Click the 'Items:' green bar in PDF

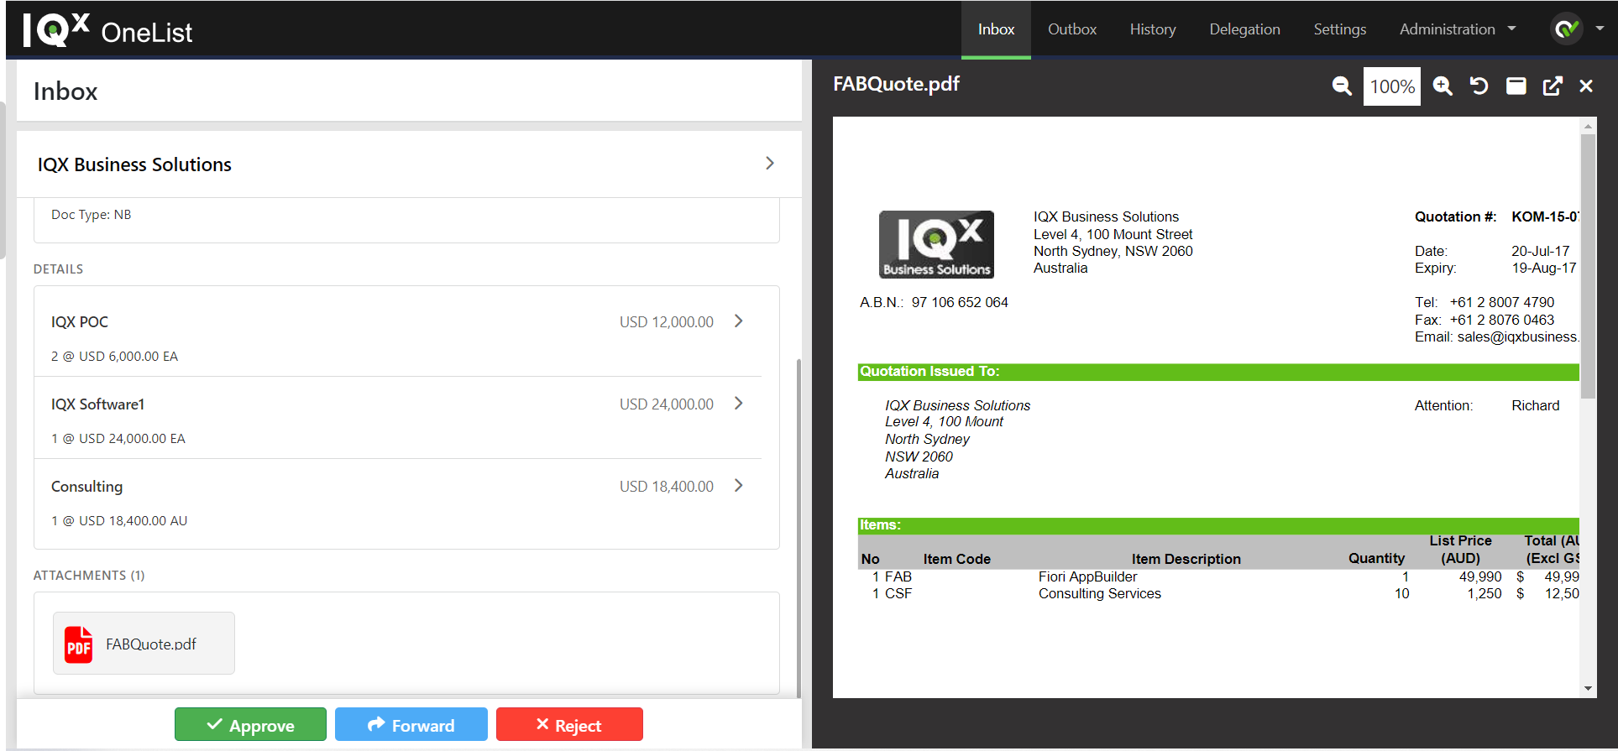click(1218, 525)
